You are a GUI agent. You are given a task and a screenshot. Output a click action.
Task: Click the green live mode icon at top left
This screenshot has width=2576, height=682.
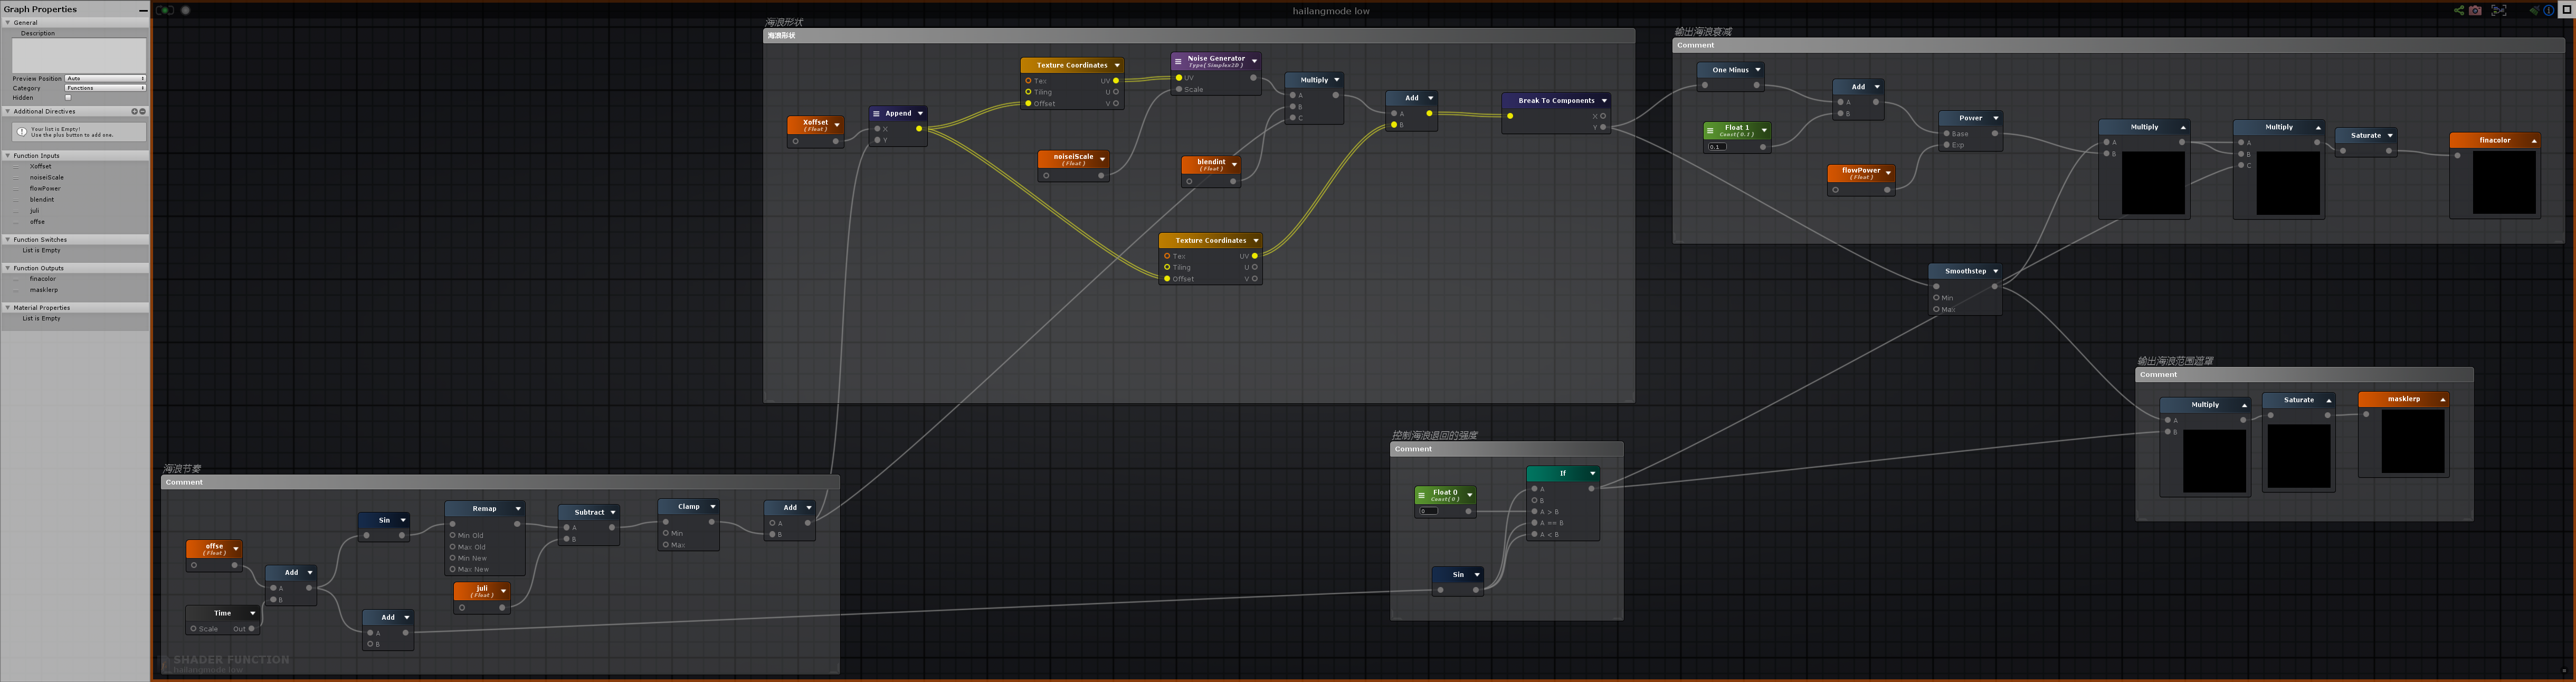(x=165, y=10)
